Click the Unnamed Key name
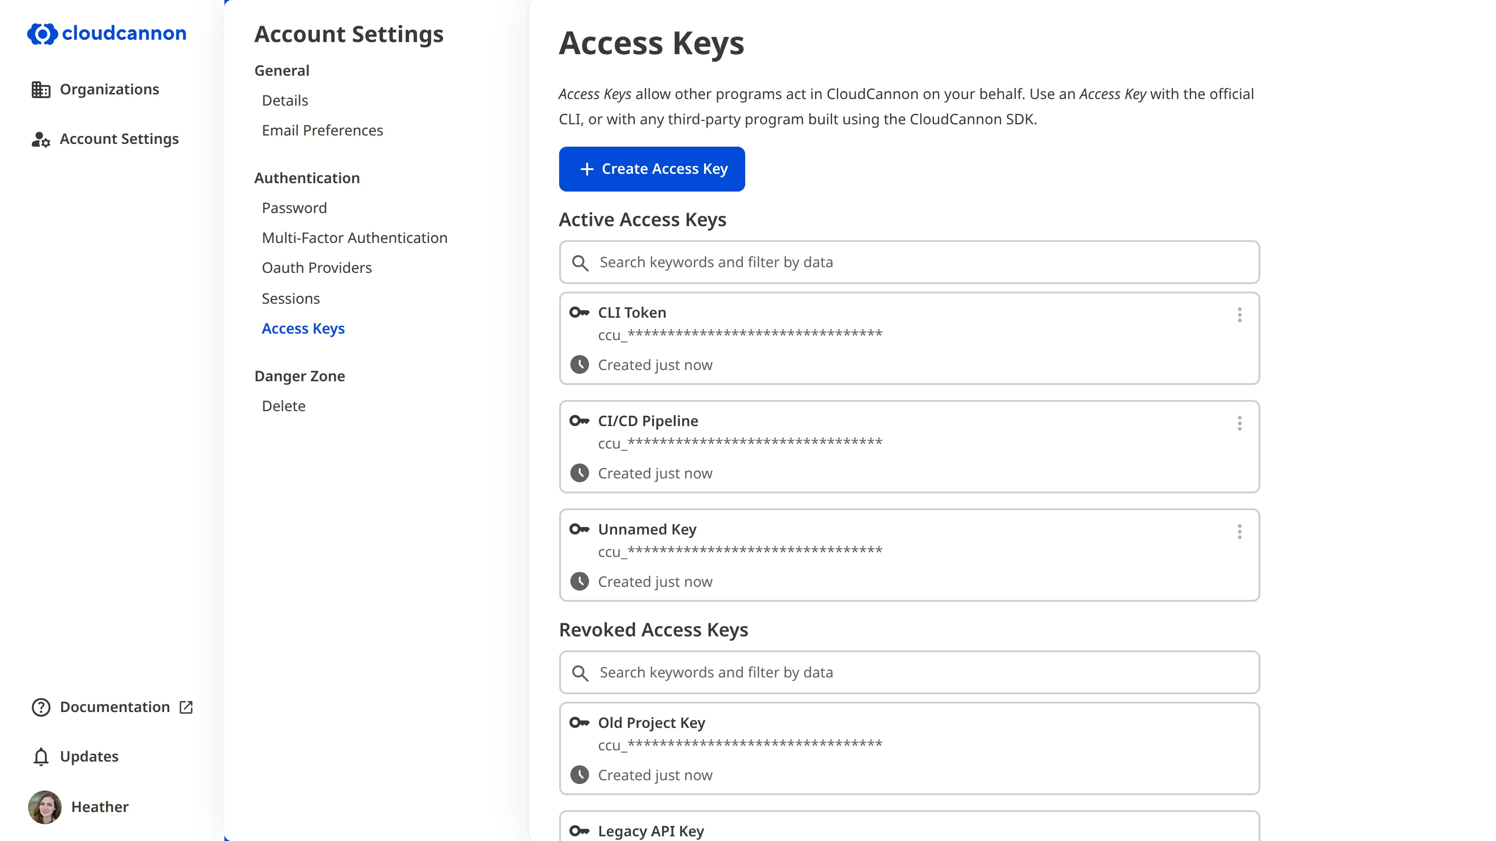1496x841 pixels. click(647, 529)
